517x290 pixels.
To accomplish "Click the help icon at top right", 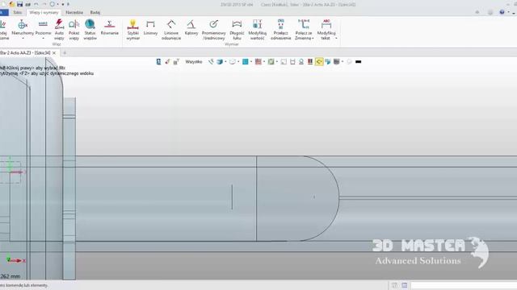I will coord(502,12).
